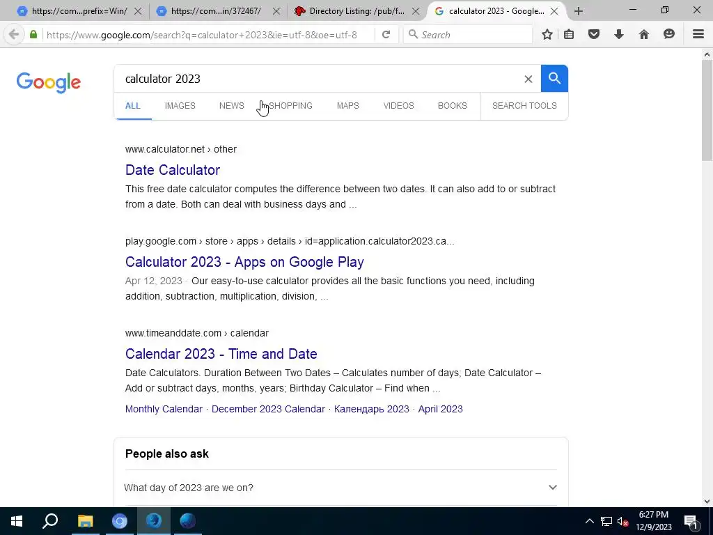713x535 pixels.
Task: Click the www.timeanddate.com › calendar breadcrumb
Action: coord(197,333)
